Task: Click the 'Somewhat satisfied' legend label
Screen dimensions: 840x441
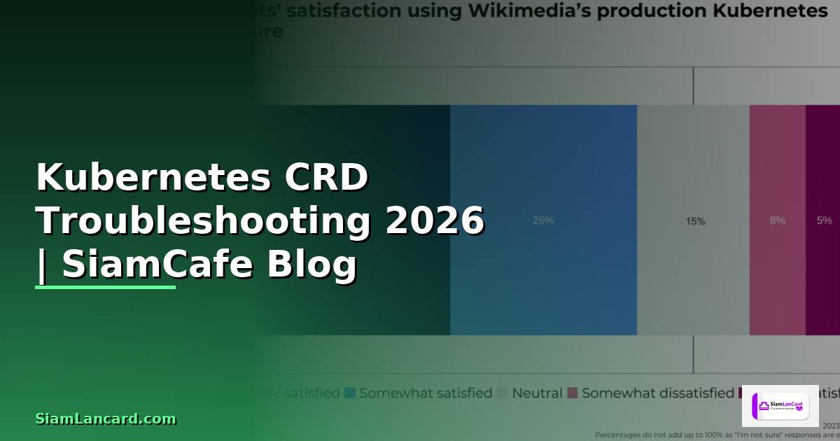Action: 426,393
